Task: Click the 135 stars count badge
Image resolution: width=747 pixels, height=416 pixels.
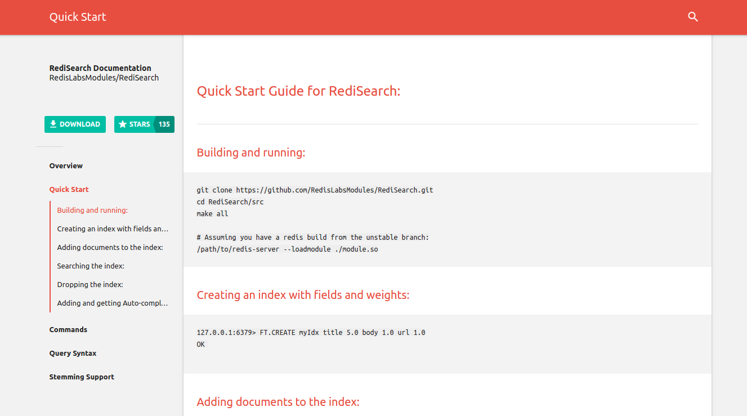Action: click(x=164, y=124)
